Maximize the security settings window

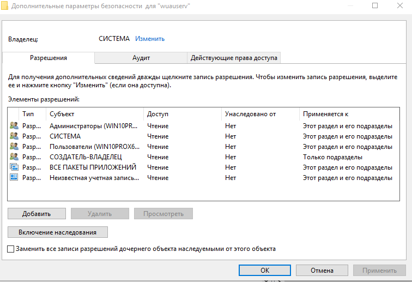[x=375, y=5]
